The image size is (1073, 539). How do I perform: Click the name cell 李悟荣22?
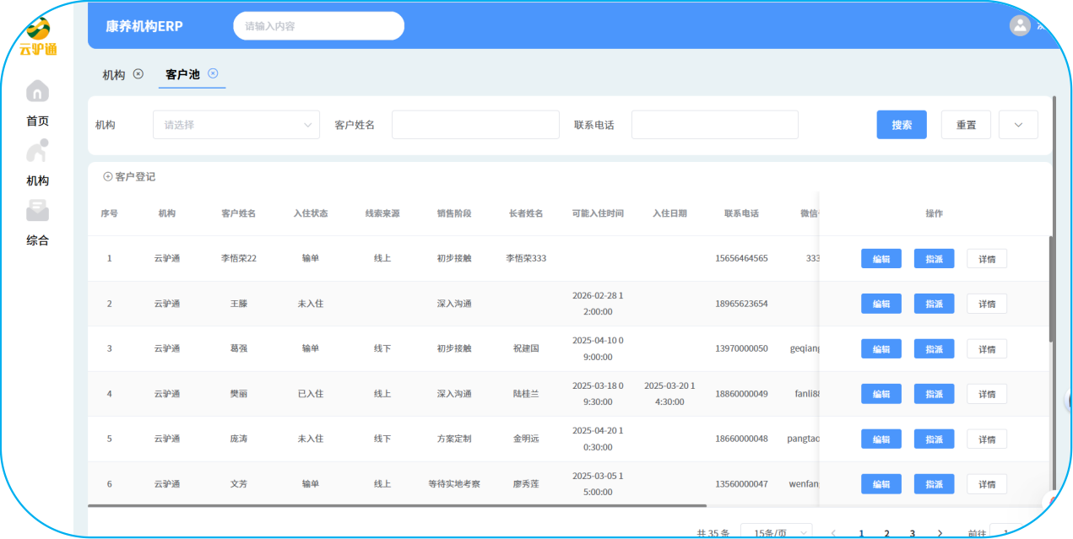[x=239, y=258]
